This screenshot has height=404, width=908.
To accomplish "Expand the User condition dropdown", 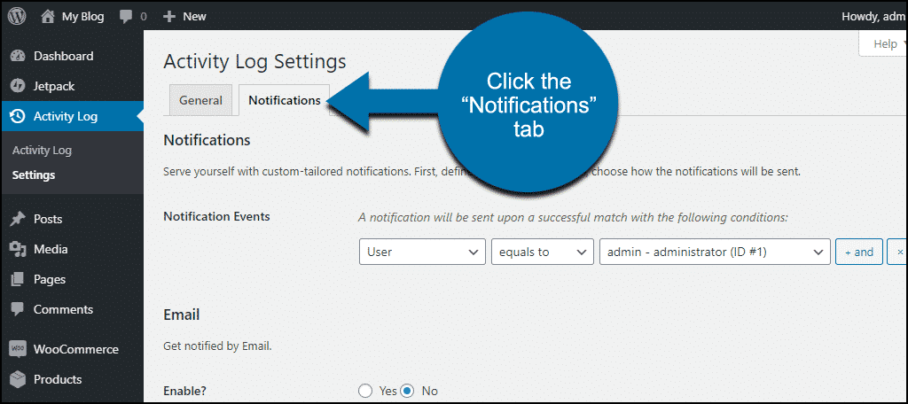I will [x=422, y=252].
